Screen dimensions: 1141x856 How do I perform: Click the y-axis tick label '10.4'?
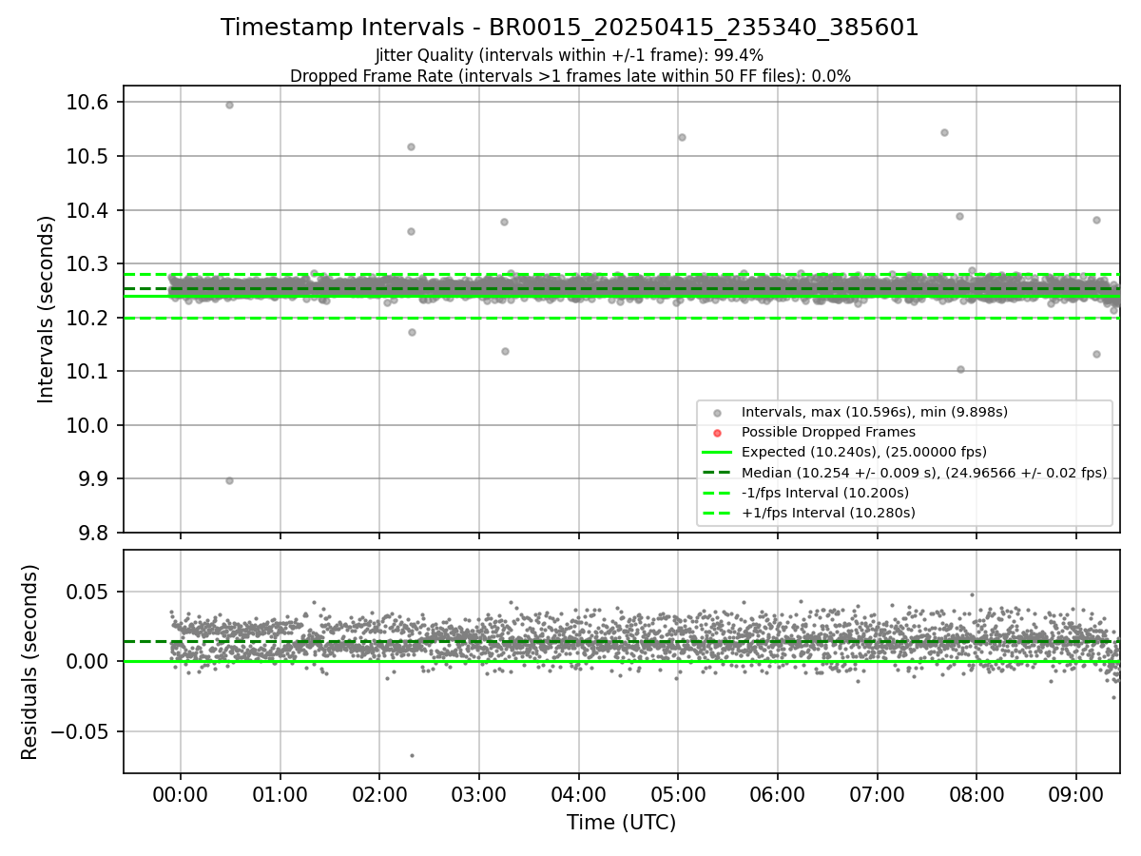point(88,210)
